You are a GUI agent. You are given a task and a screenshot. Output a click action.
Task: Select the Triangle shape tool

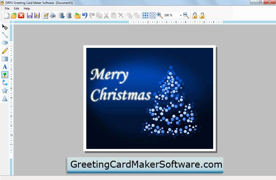click(5, 99)
